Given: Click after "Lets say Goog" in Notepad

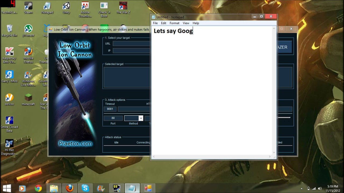Looking at the screenshot, I should 193,31.
